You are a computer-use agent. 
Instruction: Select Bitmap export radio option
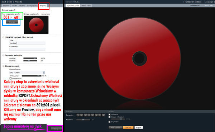pos(3,66)
